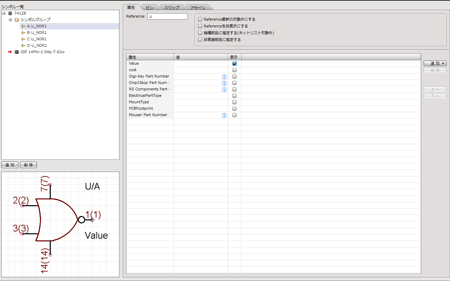Viewport: 450px width, 281px height.
Task: Click the Reference input field
Action: point(167,16)
